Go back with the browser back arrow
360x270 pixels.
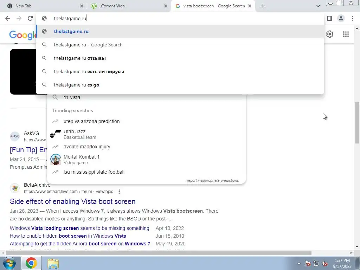pos(8,18)
